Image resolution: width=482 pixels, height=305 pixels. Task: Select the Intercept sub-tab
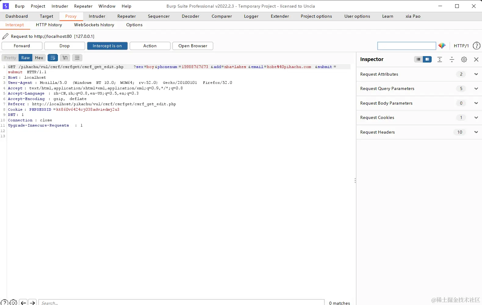15,25
